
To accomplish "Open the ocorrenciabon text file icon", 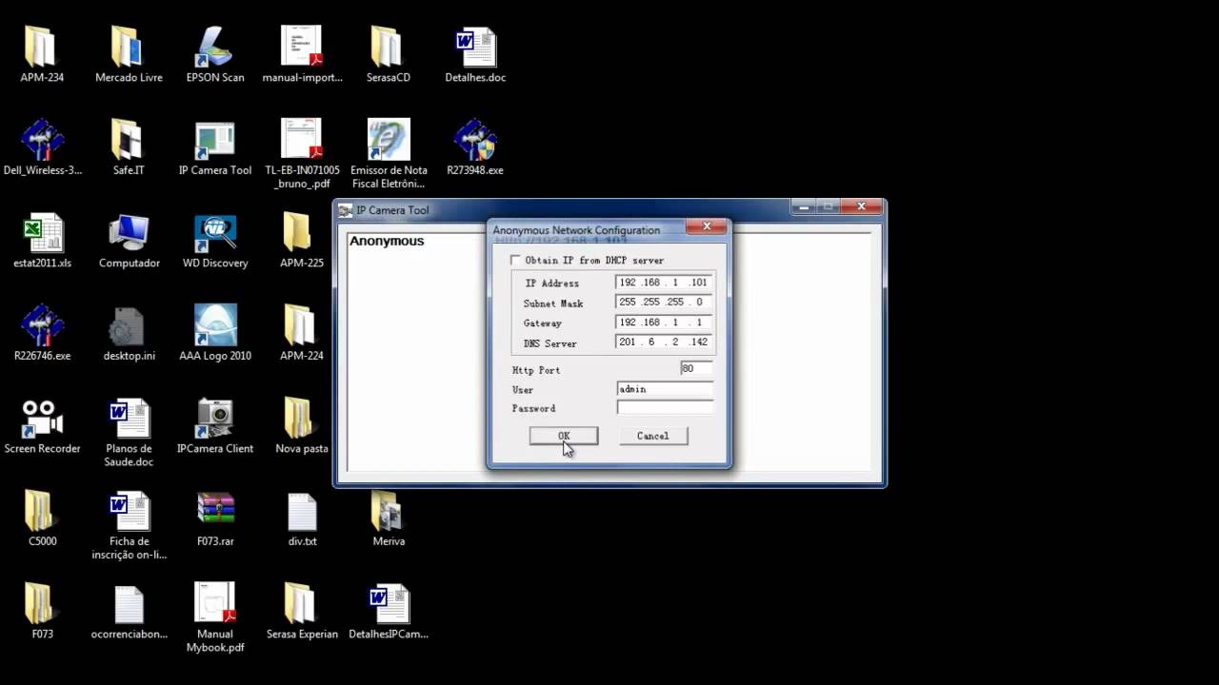I will pyautogui.click(x=129, y=604).
